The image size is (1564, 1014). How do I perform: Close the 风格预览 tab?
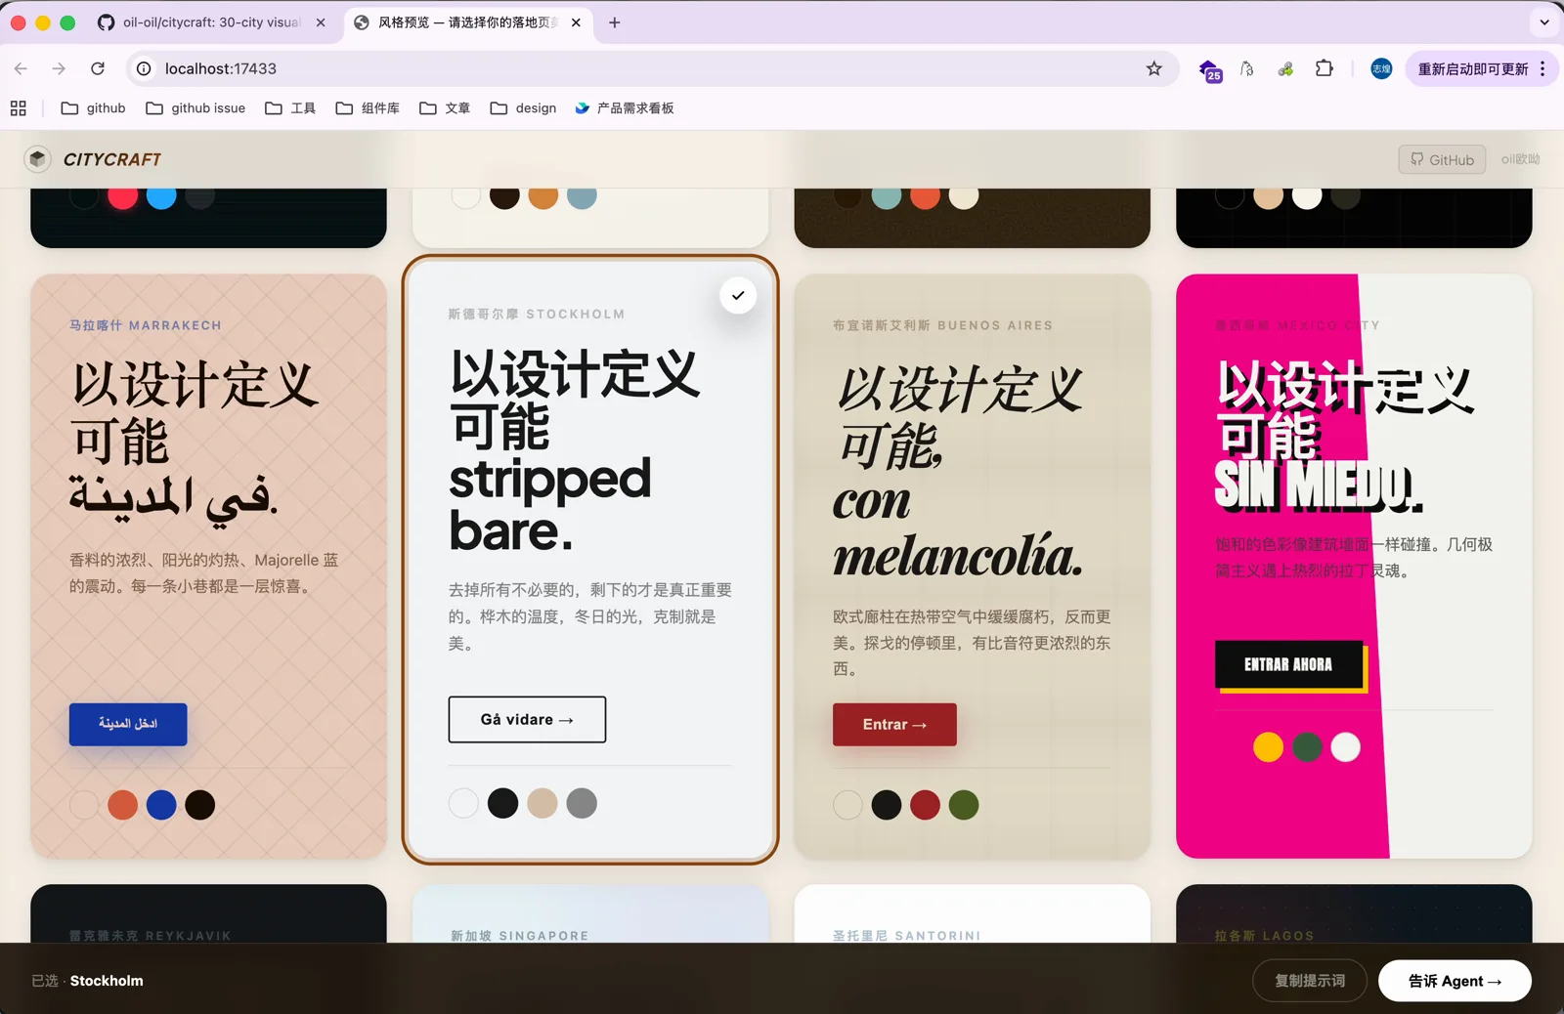576,22
